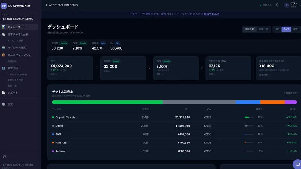
Task: Select 商品分析 sub-item
Action: pos(12,62)
